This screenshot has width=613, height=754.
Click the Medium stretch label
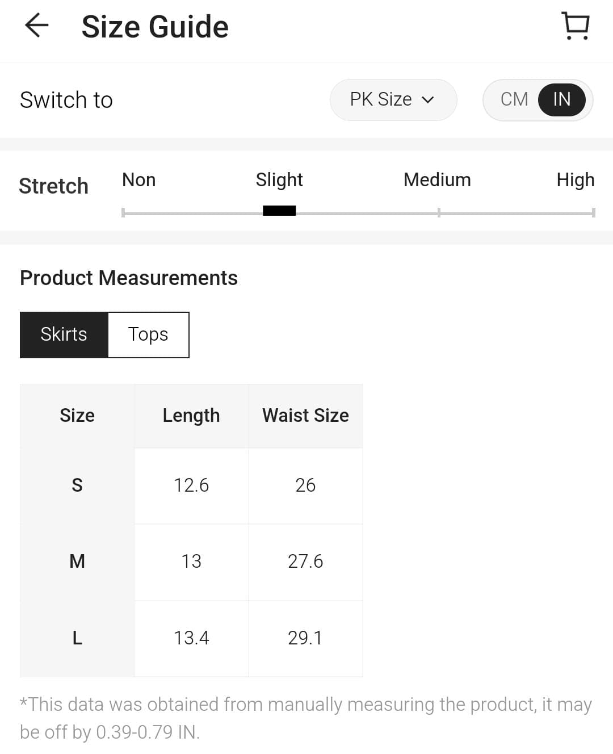pos(437,180)
